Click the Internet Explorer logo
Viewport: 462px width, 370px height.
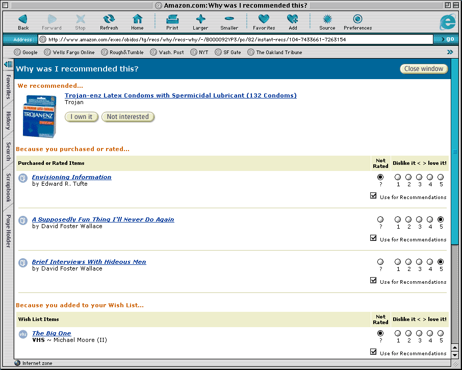pos(448,22)
